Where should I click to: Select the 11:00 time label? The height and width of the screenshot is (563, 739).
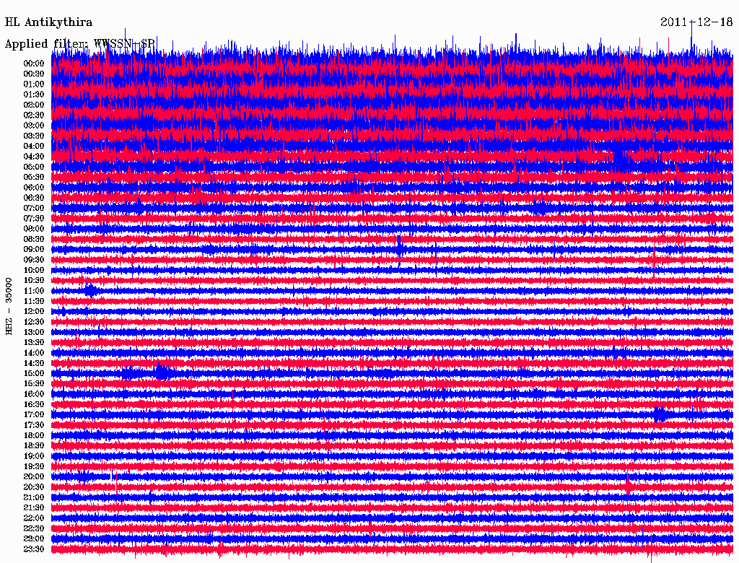[x=34, y=291]
